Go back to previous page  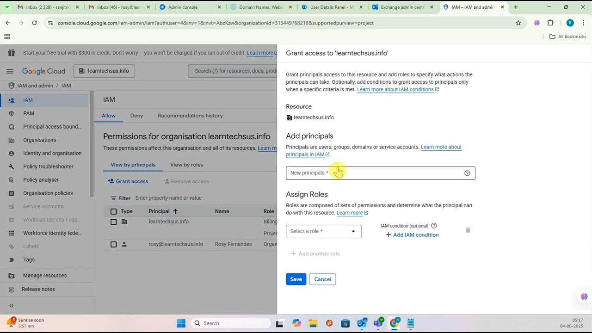pos(8,23)
